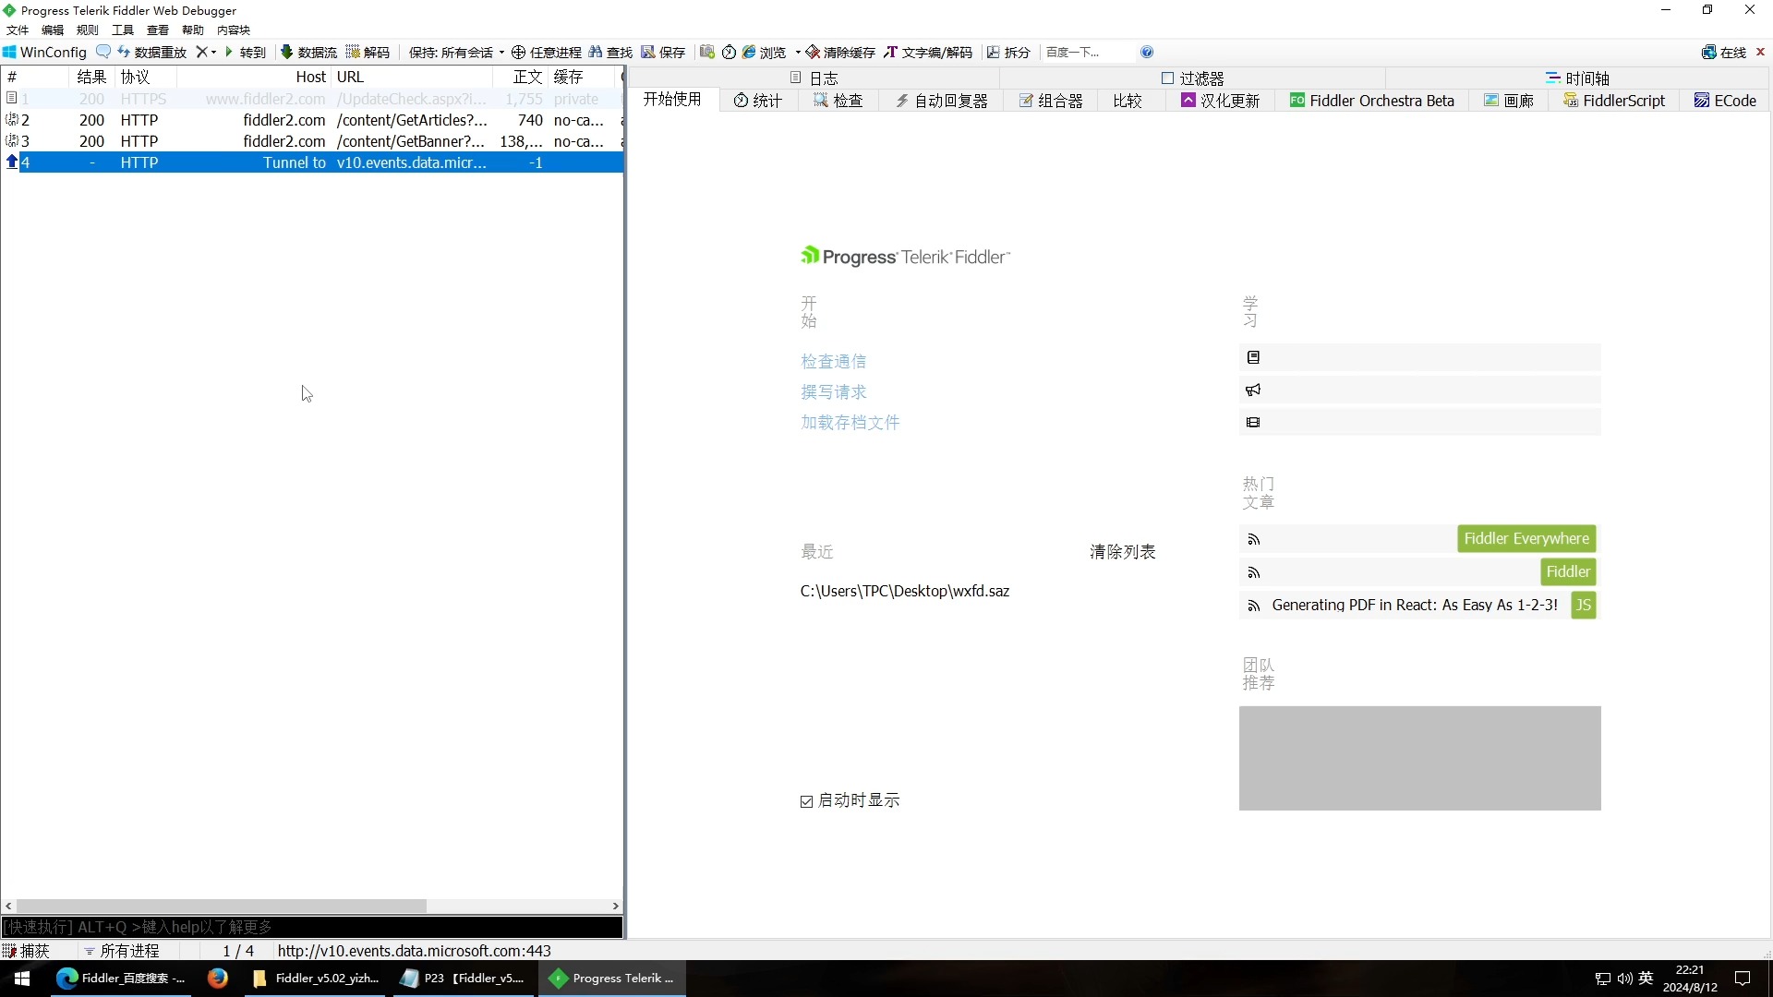Open 文字编/解码 TextWizard tool

[928, 53]
